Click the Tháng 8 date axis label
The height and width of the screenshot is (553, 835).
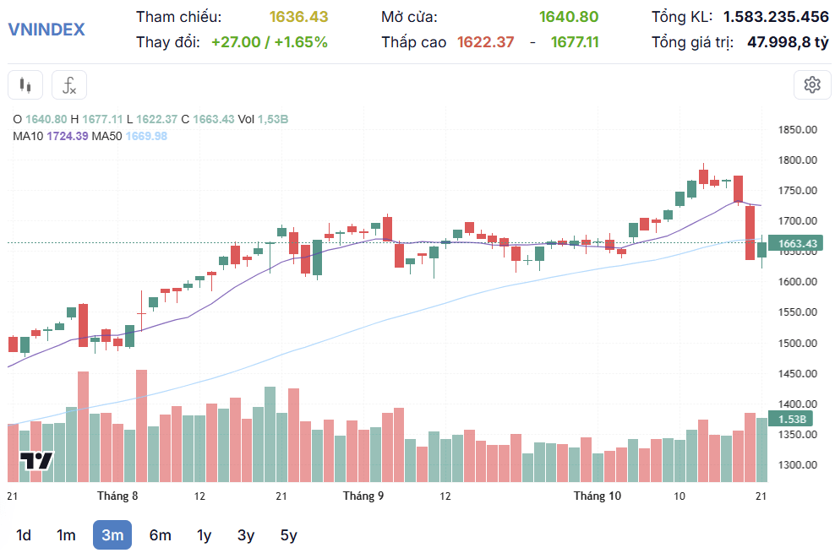[117, 496]
